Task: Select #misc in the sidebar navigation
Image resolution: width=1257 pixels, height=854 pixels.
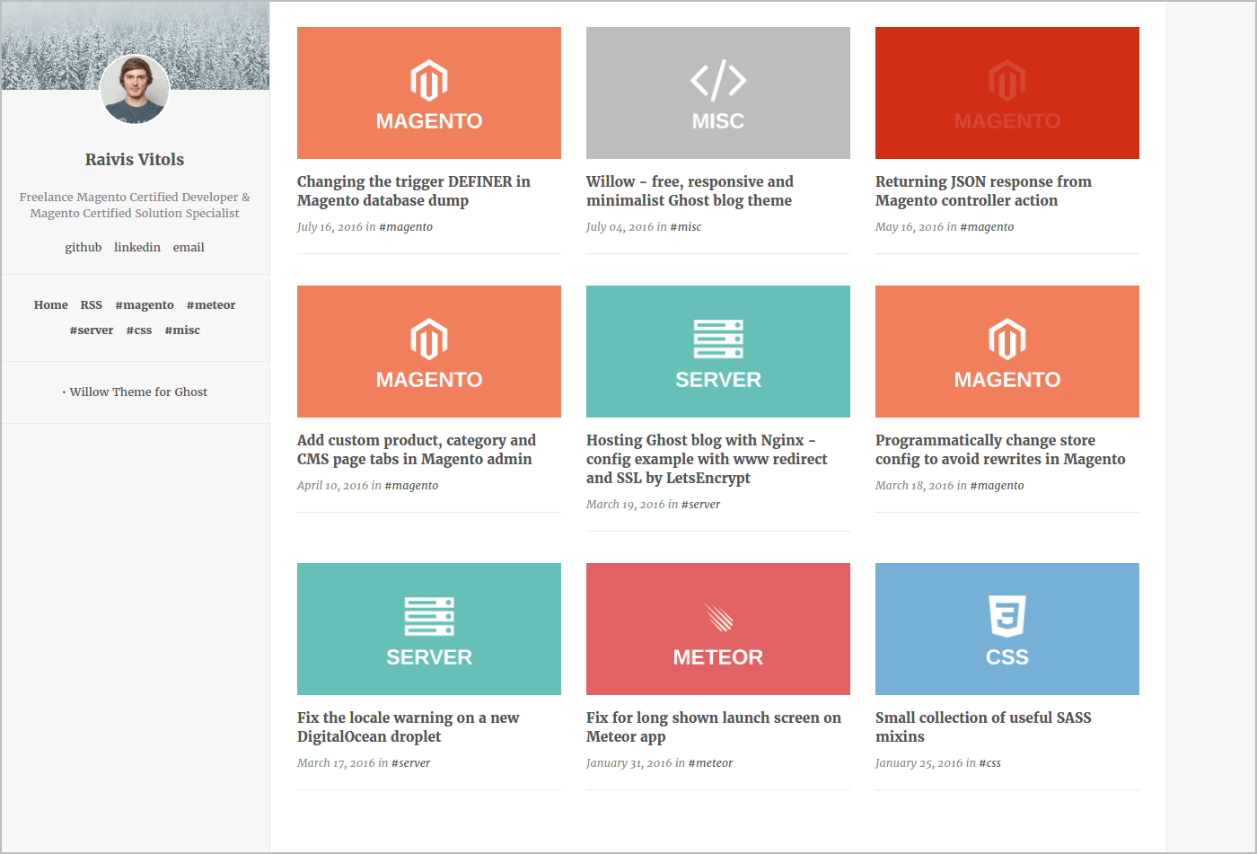Action: pos(182,330)
